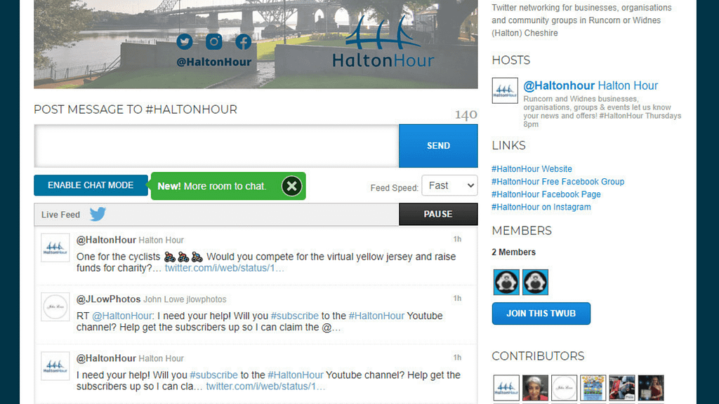
Task: Open contributor John Lowe circular avatar
Action: point(564,387)
